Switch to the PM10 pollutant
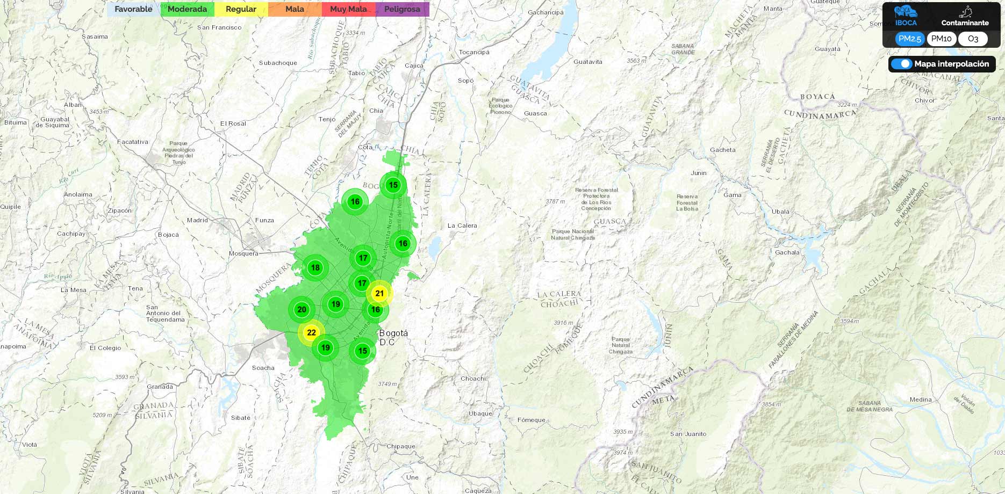This screenshot has height=494, width=1005. pos(942,39)
